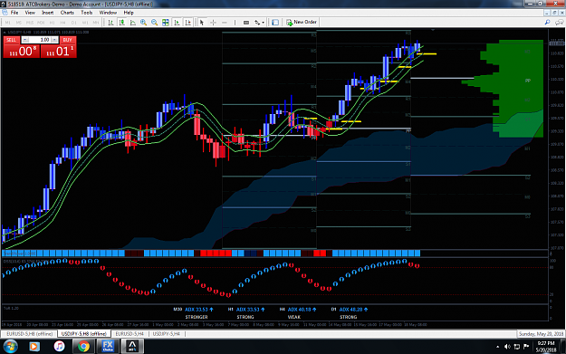The image size is (566, 354).
Task: Click the chart shift triangle marker
Action: [x=433, y=30]
